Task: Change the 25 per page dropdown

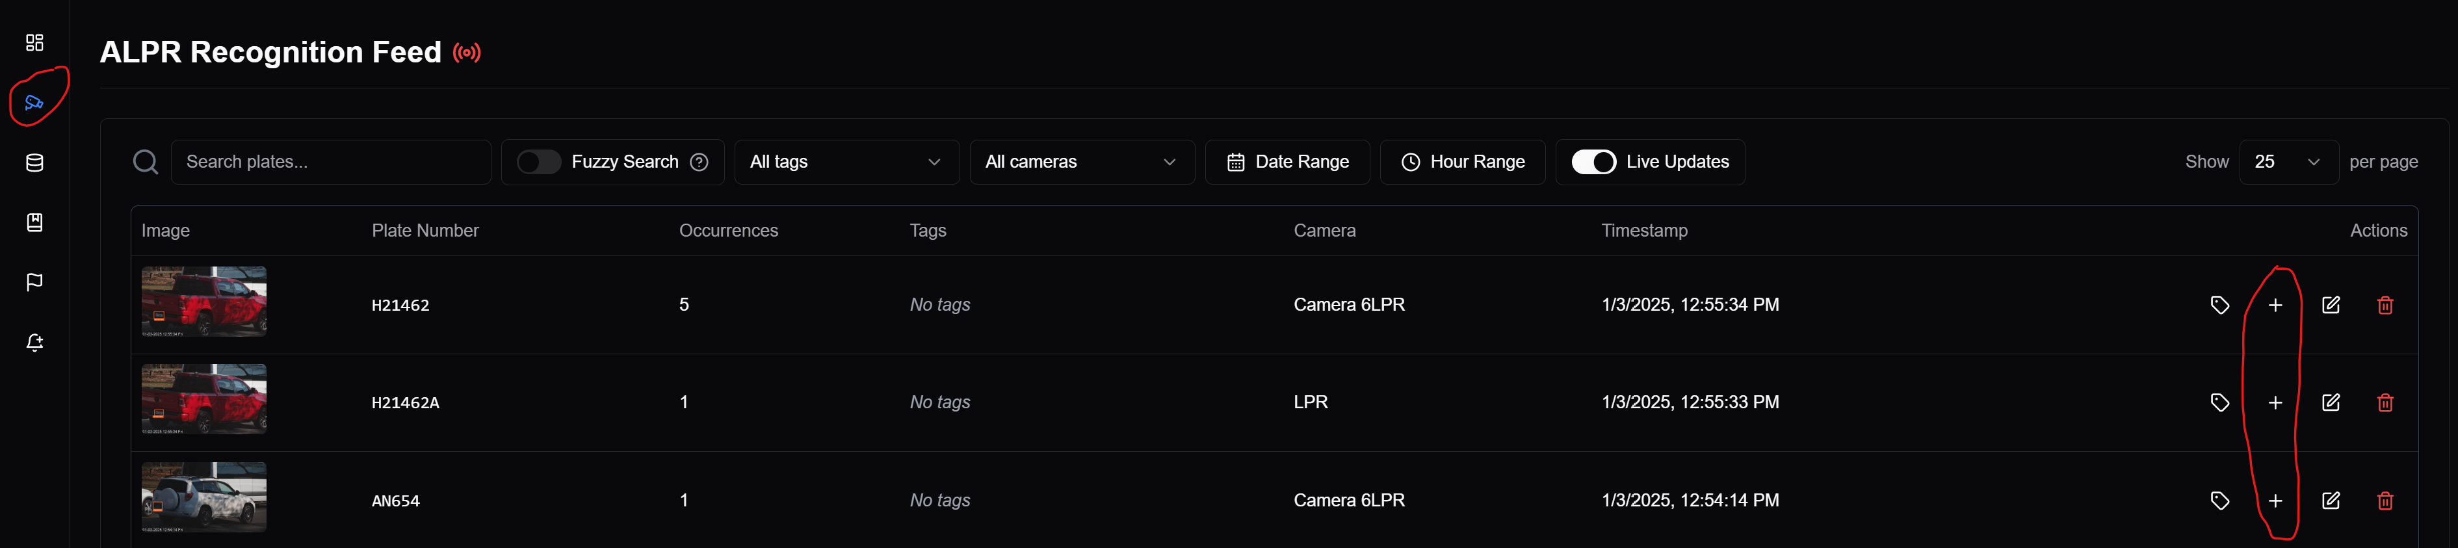Action: point(2287,163)
